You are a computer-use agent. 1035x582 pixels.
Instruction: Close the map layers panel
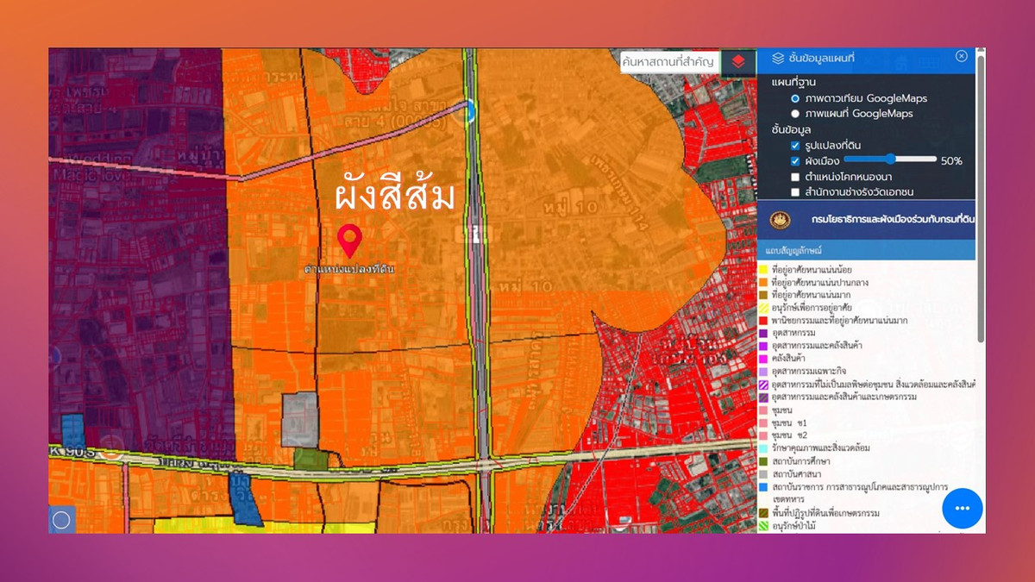(x=962, y=56)
